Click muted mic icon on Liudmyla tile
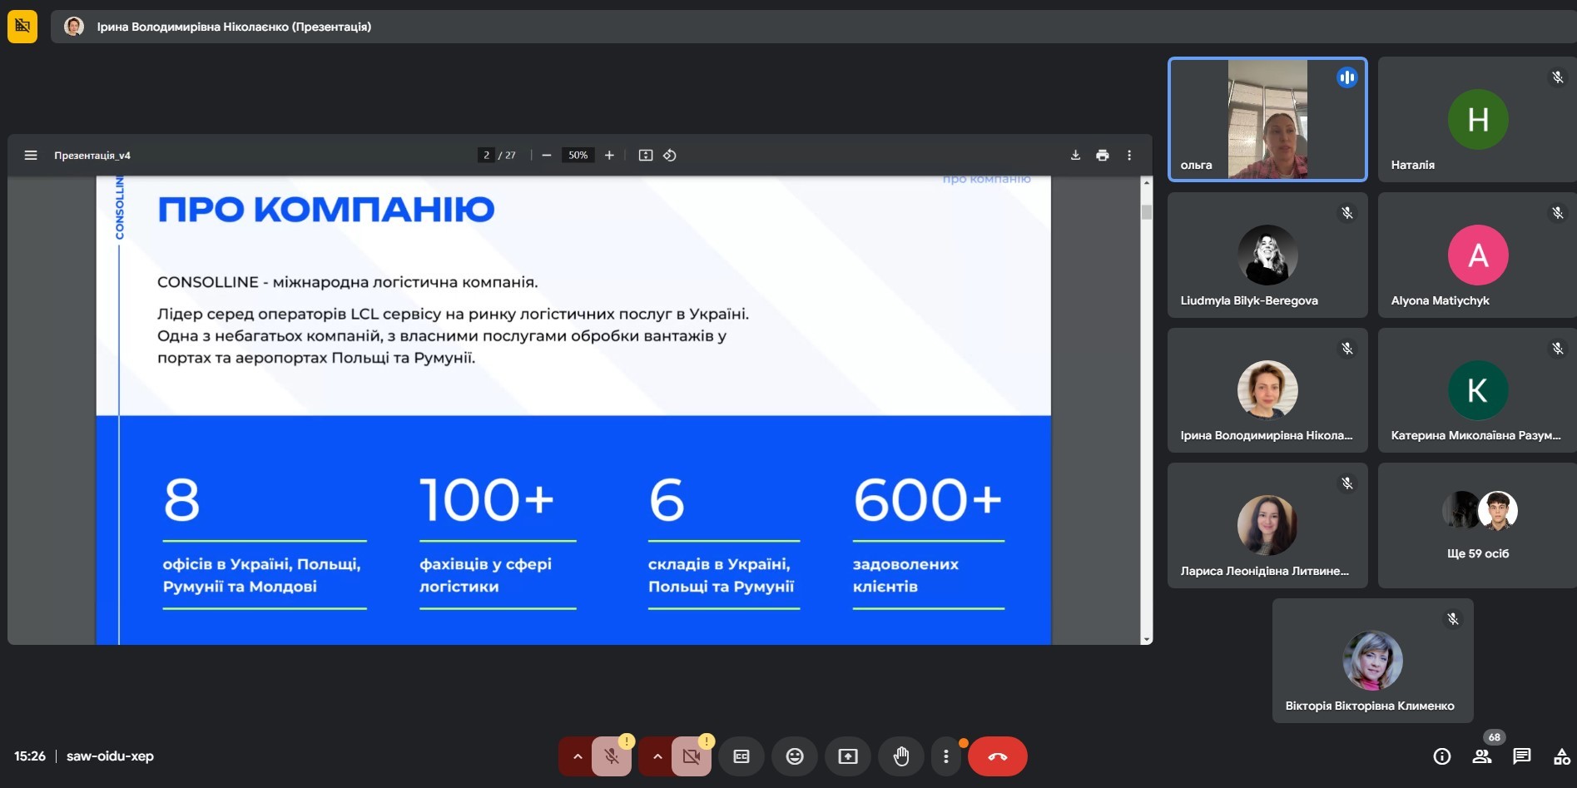This screenshot has width=1577, height=788. [1347, 213]
